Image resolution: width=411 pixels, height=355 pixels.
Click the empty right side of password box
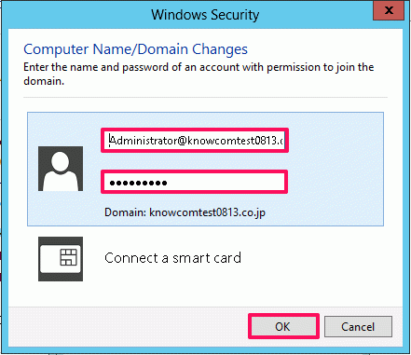point(226,182)
